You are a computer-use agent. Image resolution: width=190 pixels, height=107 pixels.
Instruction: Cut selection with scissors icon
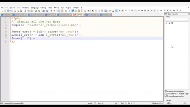tap(25, 11)
